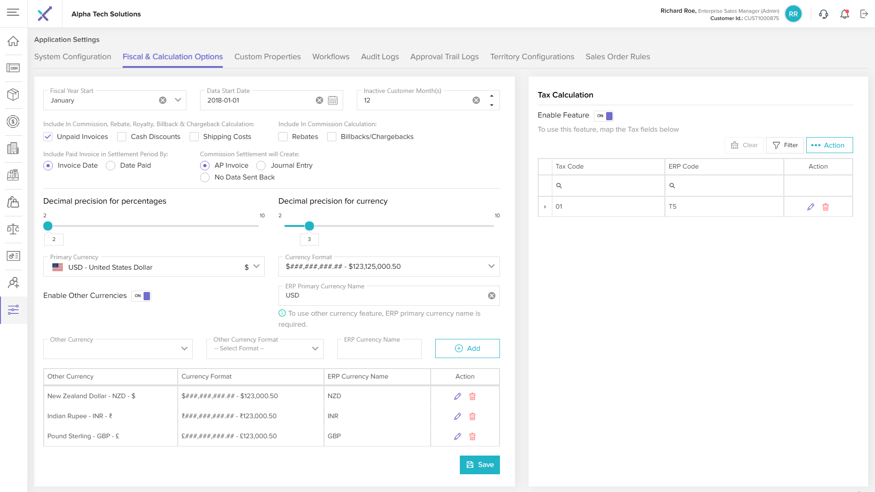Viewport: 875px width, 492px height.
Task: Click the Save button
Action: coord(479,465)
